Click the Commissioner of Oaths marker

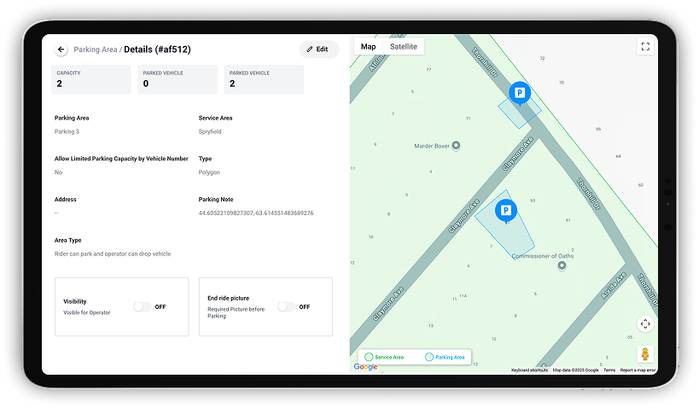click(561, 265)
